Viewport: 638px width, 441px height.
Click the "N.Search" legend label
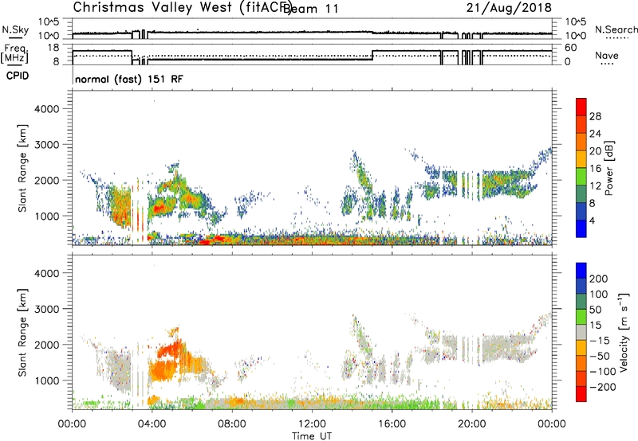(616, 29)
